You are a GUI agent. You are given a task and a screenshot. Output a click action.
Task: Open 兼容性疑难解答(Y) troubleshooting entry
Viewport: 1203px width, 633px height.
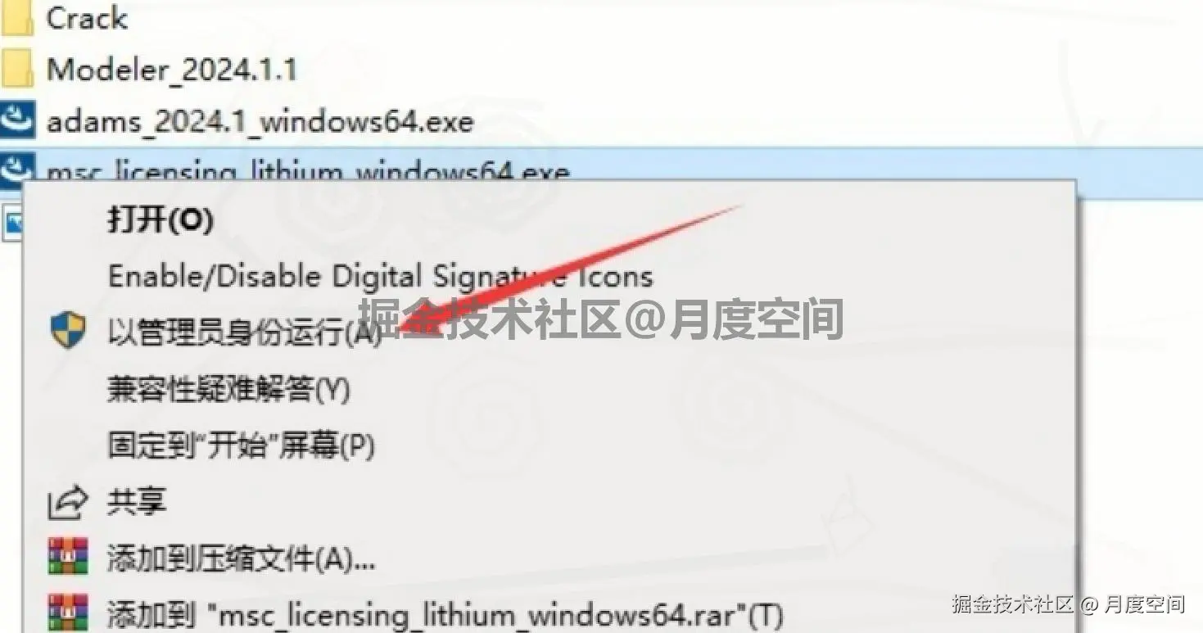[x=229, y=389]
